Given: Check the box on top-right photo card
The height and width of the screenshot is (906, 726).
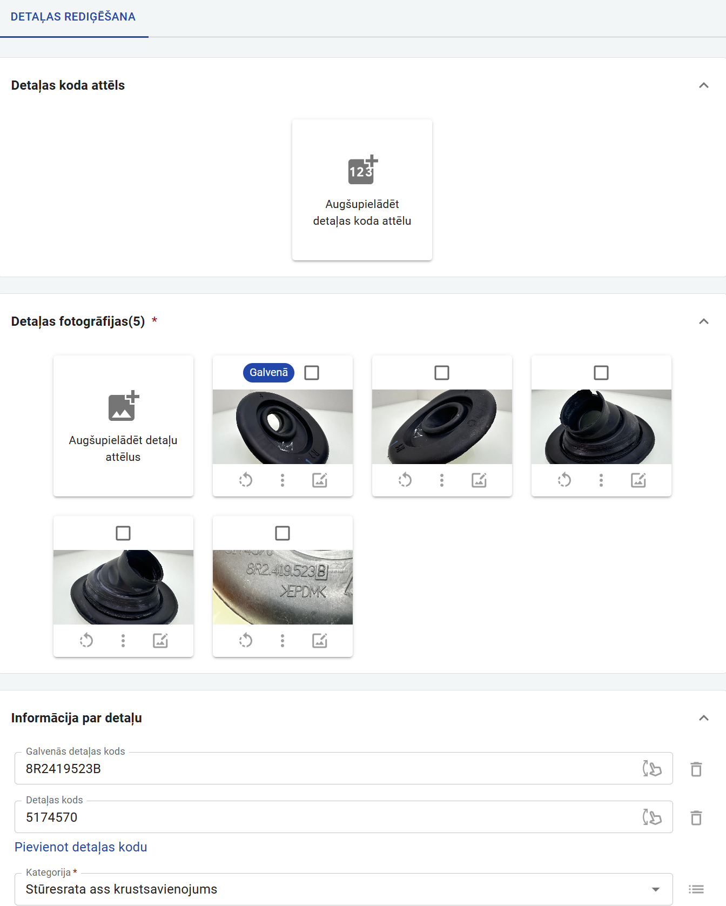Looking at the screenshot, I should [601, 373].
